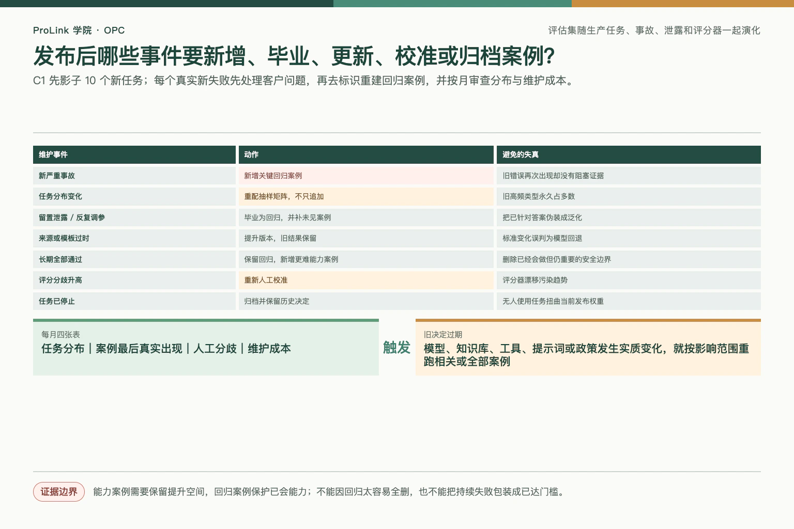Select the '来源或模板过时' cell
Image resolution: width=794 pixels, height=529 pixels.
tap(134, 238)
